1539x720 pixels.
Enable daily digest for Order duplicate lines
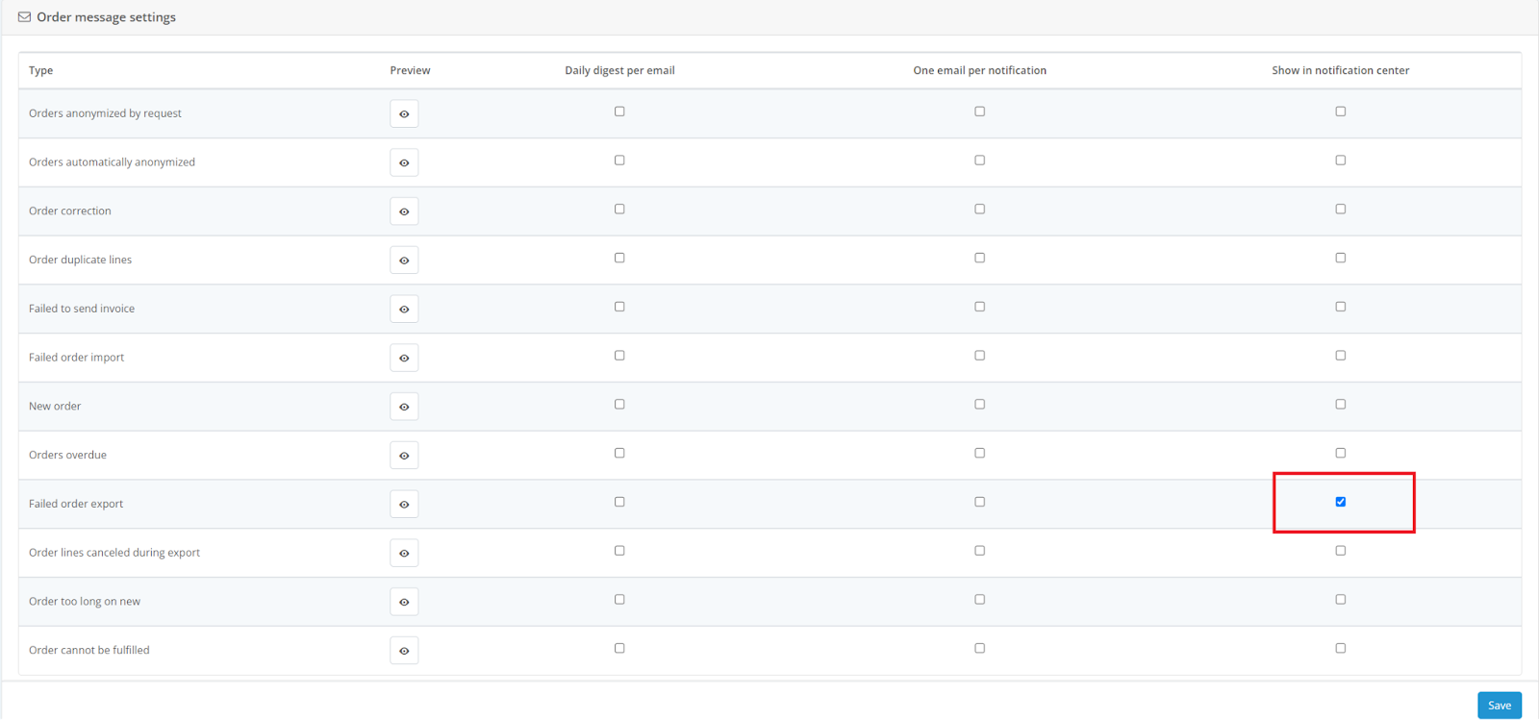(x=619, y=258)
